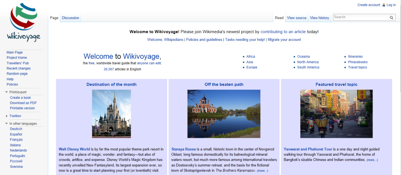The width and height of the screenshot is (401, 175).
Task: Click the Wikivoyage logo
Action: [x=23, y=22]
